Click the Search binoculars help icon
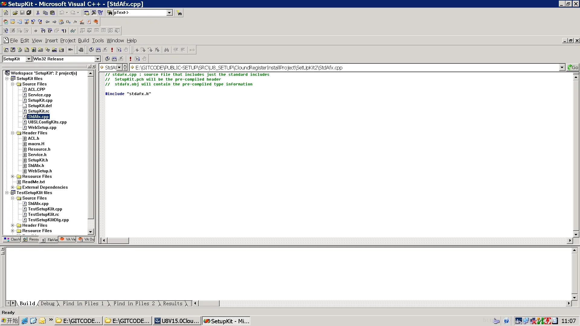 click(179, 13)
